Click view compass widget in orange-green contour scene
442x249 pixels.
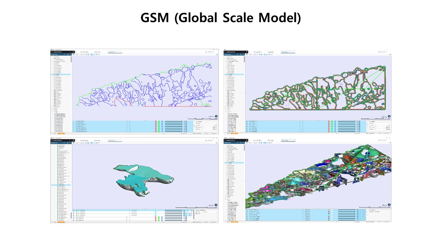pos(389,117)
